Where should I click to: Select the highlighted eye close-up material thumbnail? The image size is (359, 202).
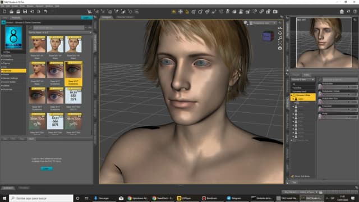pyautogui.click(x=73, y=74)
